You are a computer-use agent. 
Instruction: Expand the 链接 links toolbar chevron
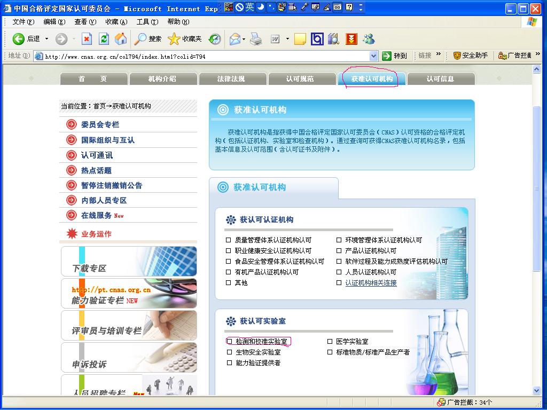(439, 54)
